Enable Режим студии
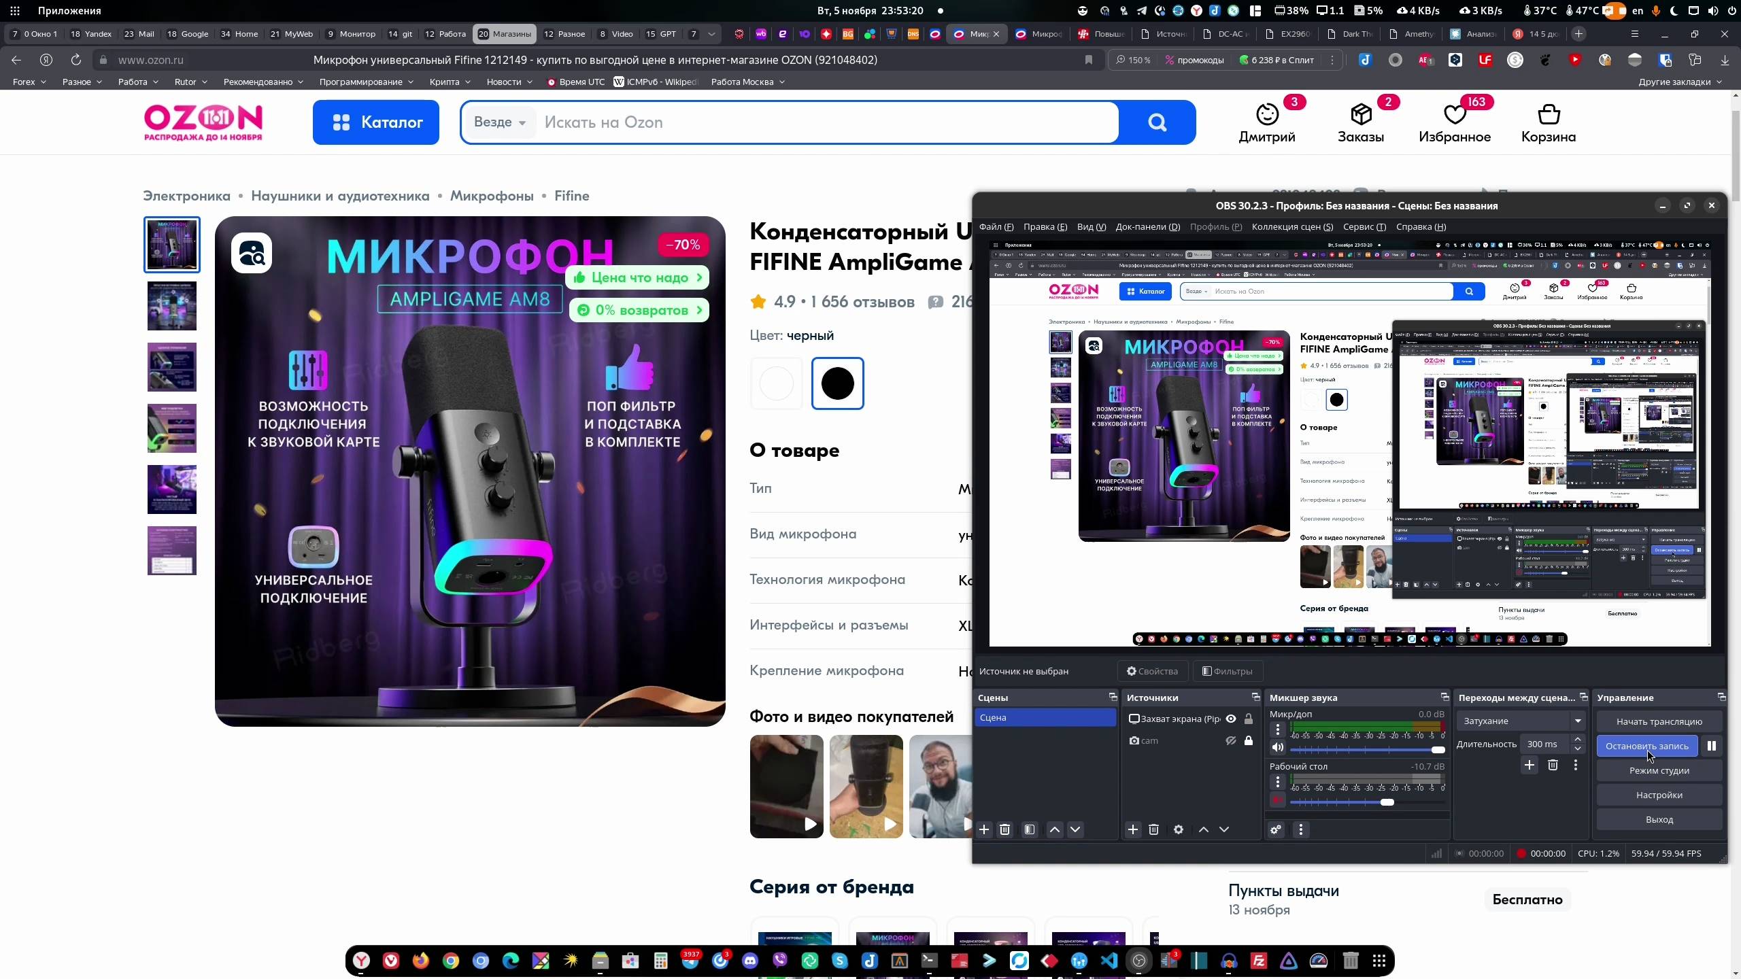Screen dimensions: 1741x979 [x=1659, y=770]
